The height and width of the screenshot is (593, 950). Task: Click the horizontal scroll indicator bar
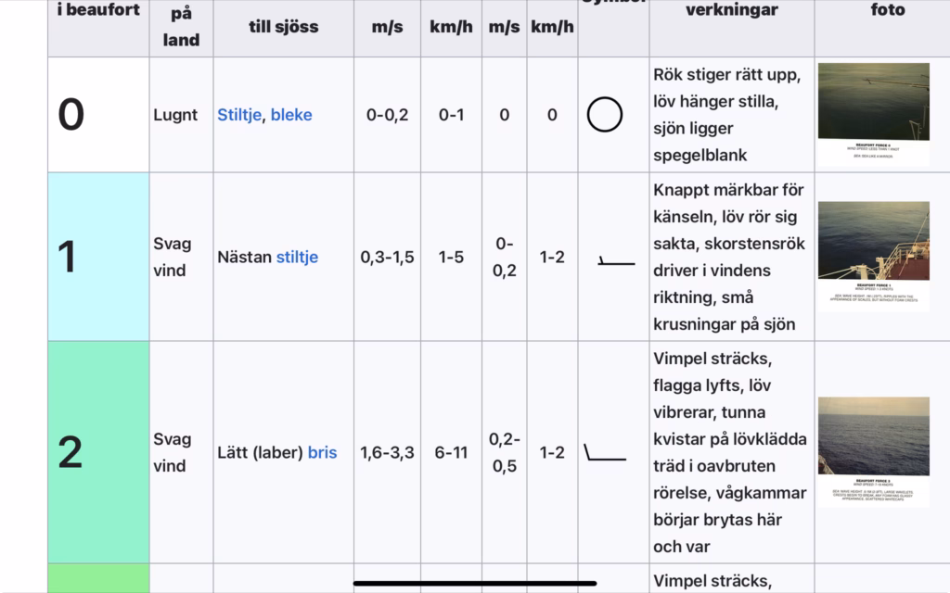click(475, 584)
